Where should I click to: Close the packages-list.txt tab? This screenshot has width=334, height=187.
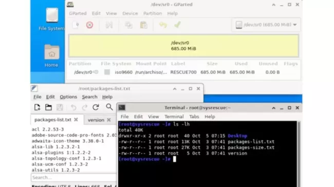[x=76, y=120]
